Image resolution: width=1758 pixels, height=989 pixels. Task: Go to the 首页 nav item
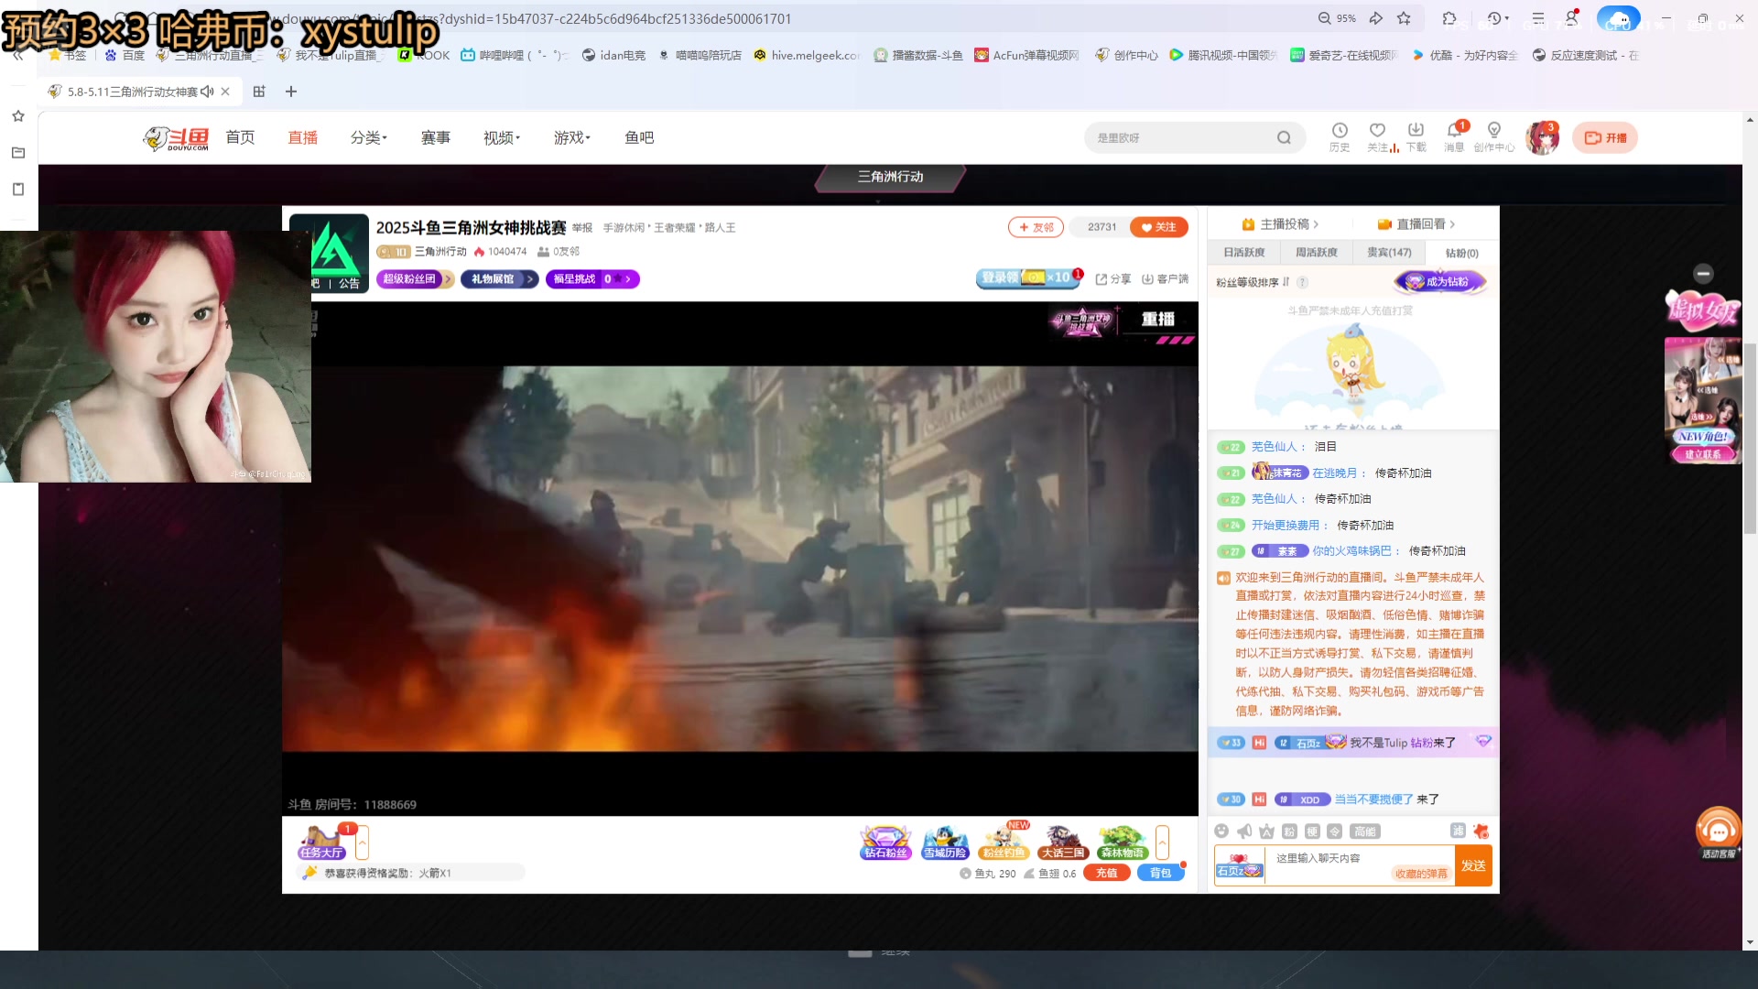tap(240, 137)
